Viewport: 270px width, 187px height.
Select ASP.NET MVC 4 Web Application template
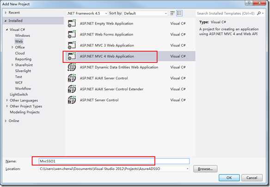(131, 56)
